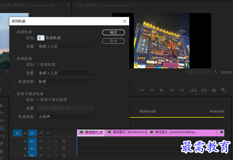Screen dimensions: 233x160
Task: Toggle A1 track targeting
Action: click(x=32, y=141)
